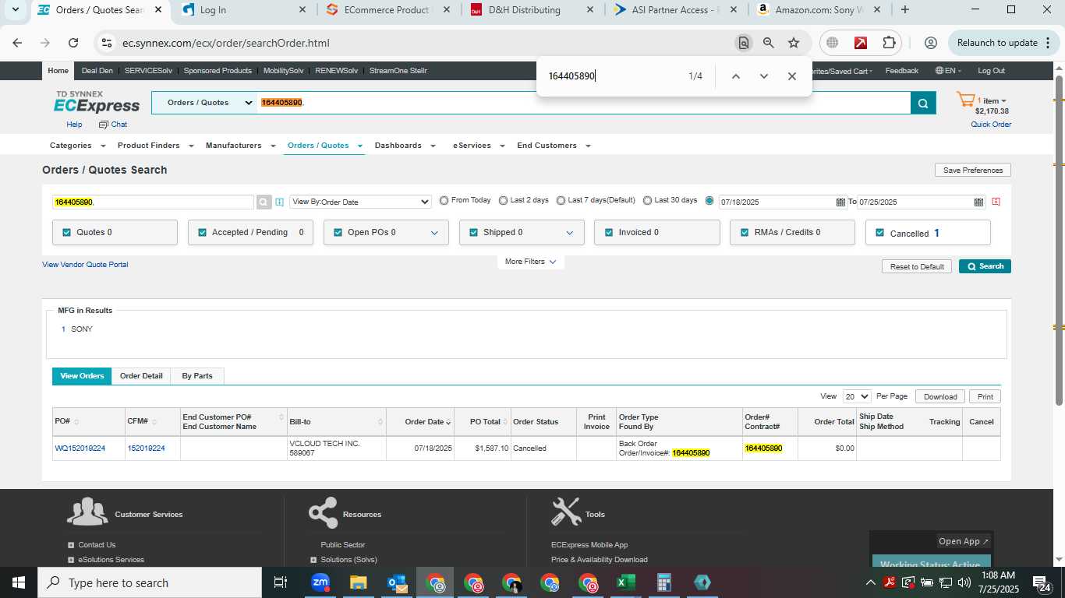Switch to the D&H Distributing browser tab
Viewport: 1065px width, 598px height.
pos(531,10)
